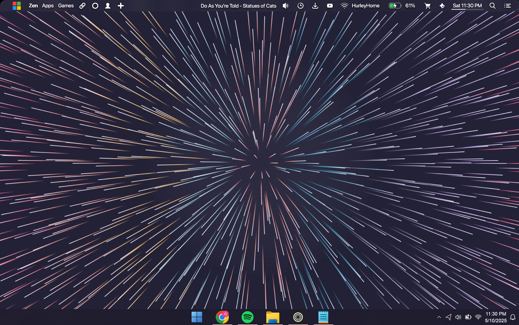Click the Windows logo in top bar
The image size is (519, 325).
(x=17, y=6)
